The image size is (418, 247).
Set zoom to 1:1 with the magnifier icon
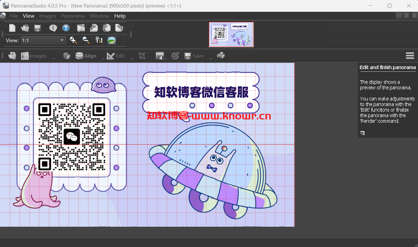coord(99,40)
